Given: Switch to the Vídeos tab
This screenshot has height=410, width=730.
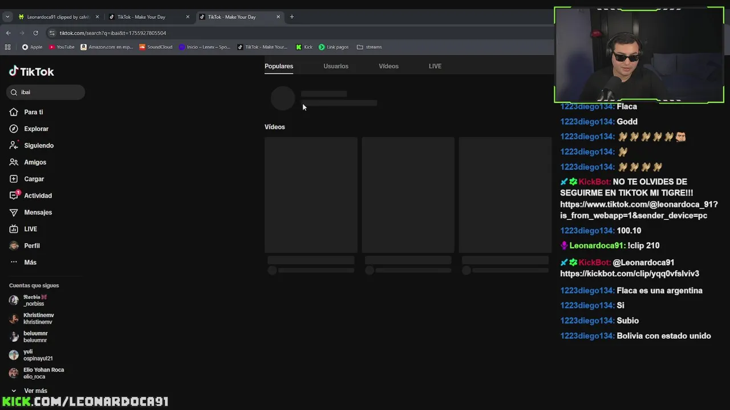Looking at the screenshot, I should coord(388,66).
